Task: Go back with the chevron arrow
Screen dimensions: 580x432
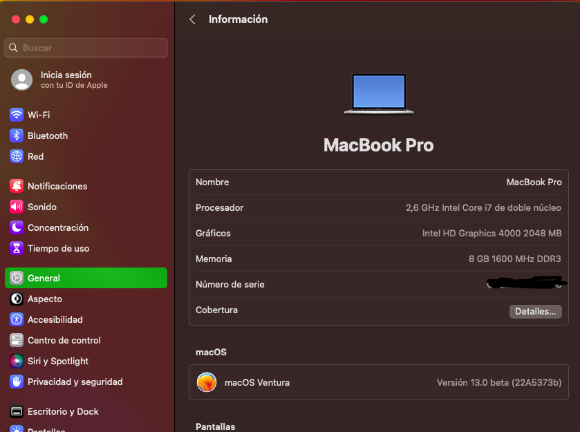Action: pos(192,19)
